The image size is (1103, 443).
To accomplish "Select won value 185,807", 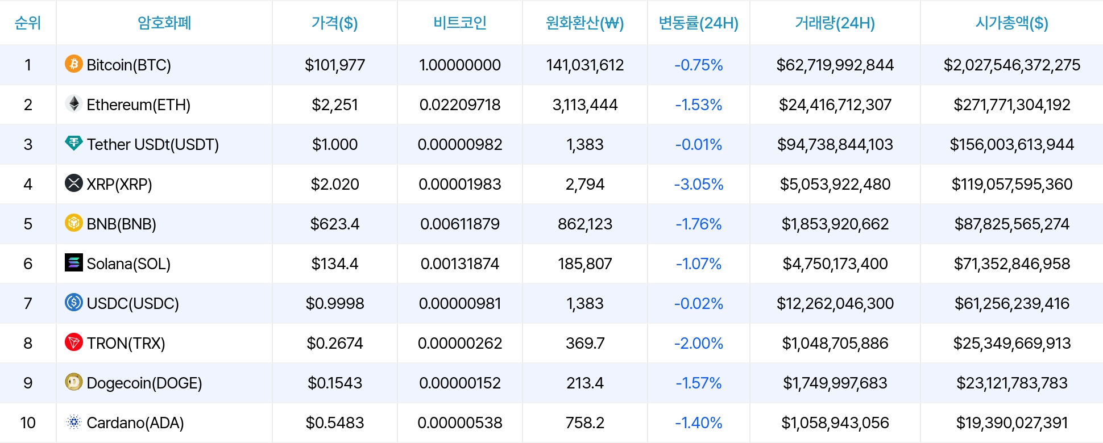I will [585, 264].
